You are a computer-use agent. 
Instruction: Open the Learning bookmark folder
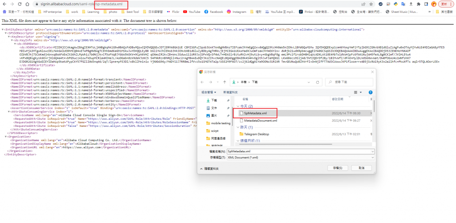90,12
